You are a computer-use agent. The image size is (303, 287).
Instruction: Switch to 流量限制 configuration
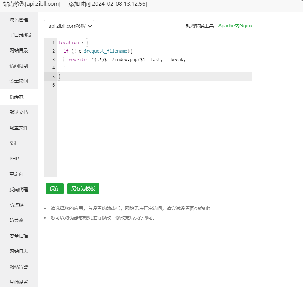coord(19,81)
